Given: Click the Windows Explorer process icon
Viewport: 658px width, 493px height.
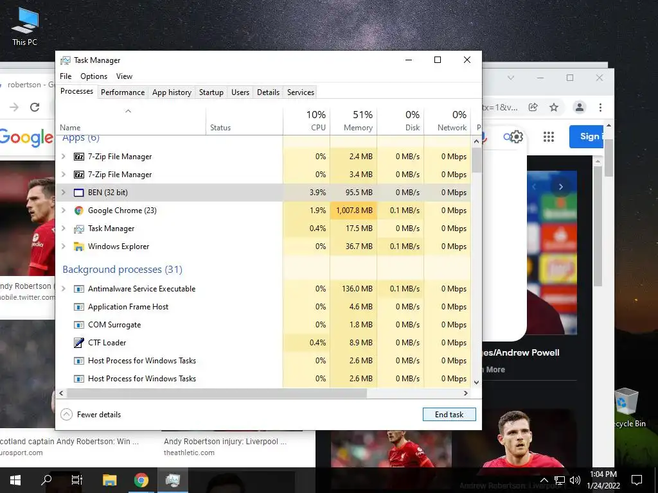Looking at the screenshot, I should click(79, 246).
